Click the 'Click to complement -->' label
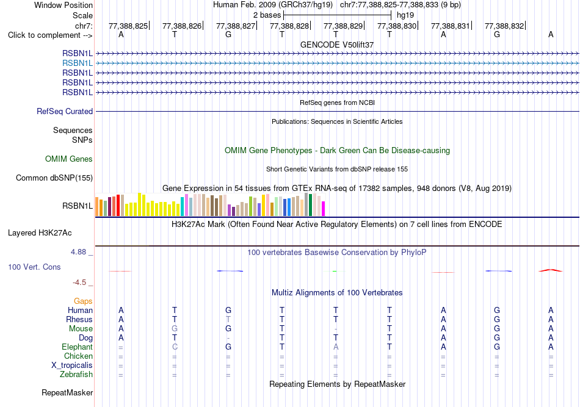580x407 pixels. click(x=50, y=35)
